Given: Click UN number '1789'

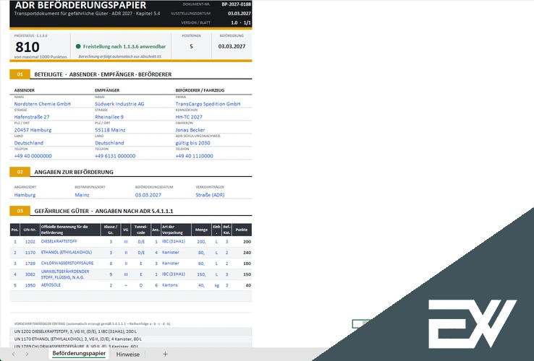Looking at the screenshot, I should [x=30, y=264].
